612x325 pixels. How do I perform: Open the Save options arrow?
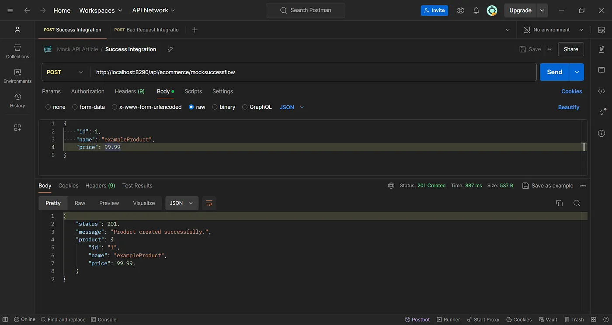point(549,49)
